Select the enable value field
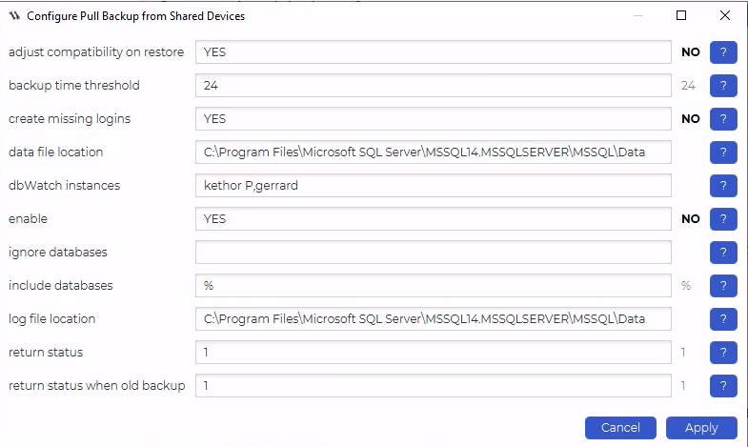748x447 pixels. tap(434, 219)
